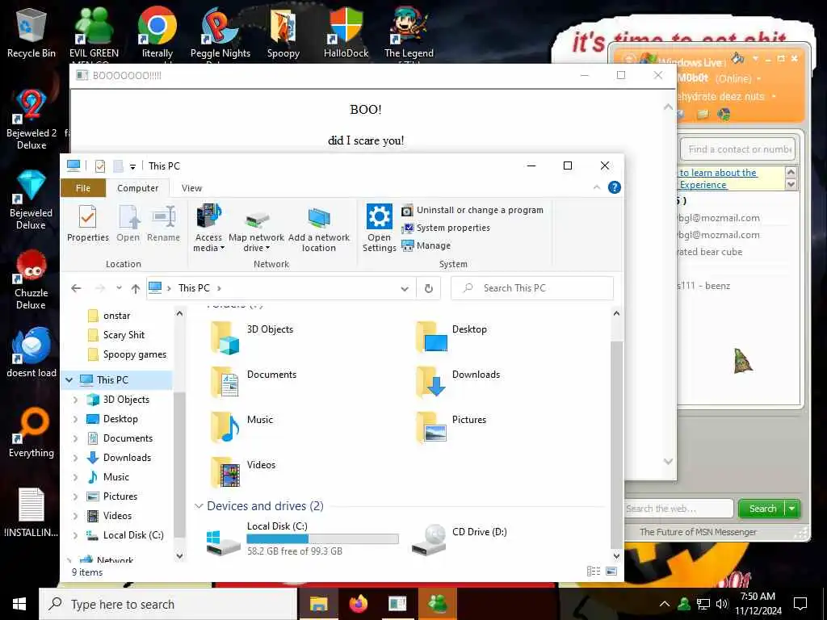Click the Refresh button in address bar

pos(428,288)
